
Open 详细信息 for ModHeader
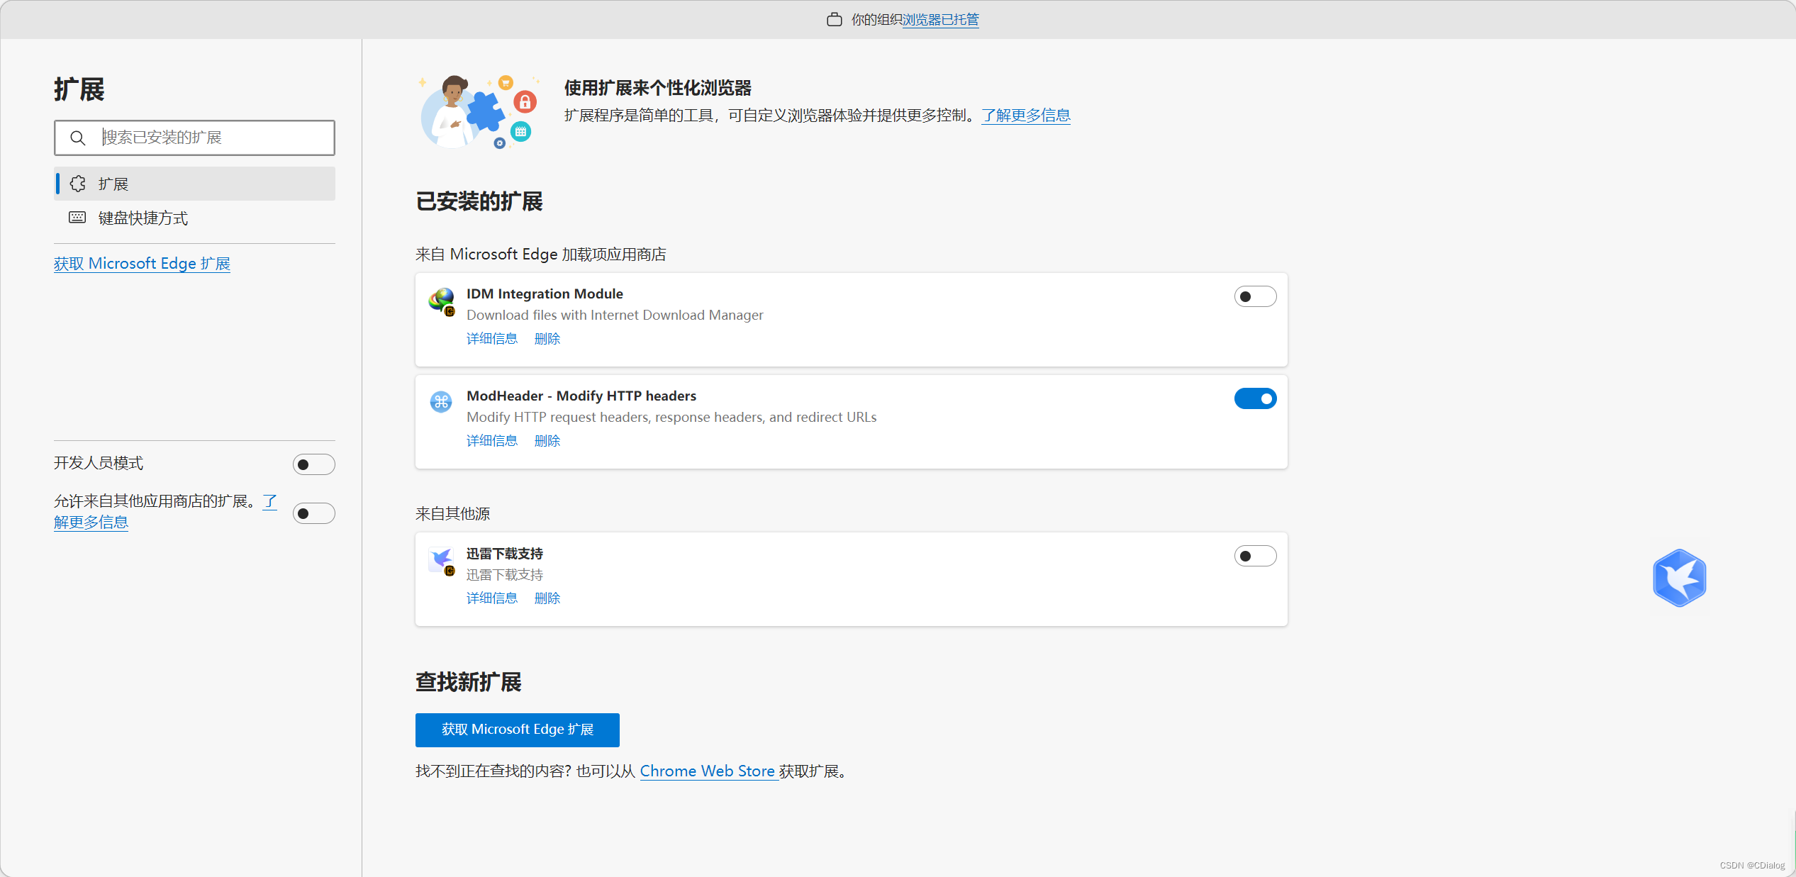point(492,440)
